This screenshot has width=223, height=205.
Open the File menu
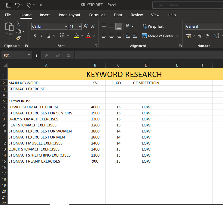pos(8,15)
